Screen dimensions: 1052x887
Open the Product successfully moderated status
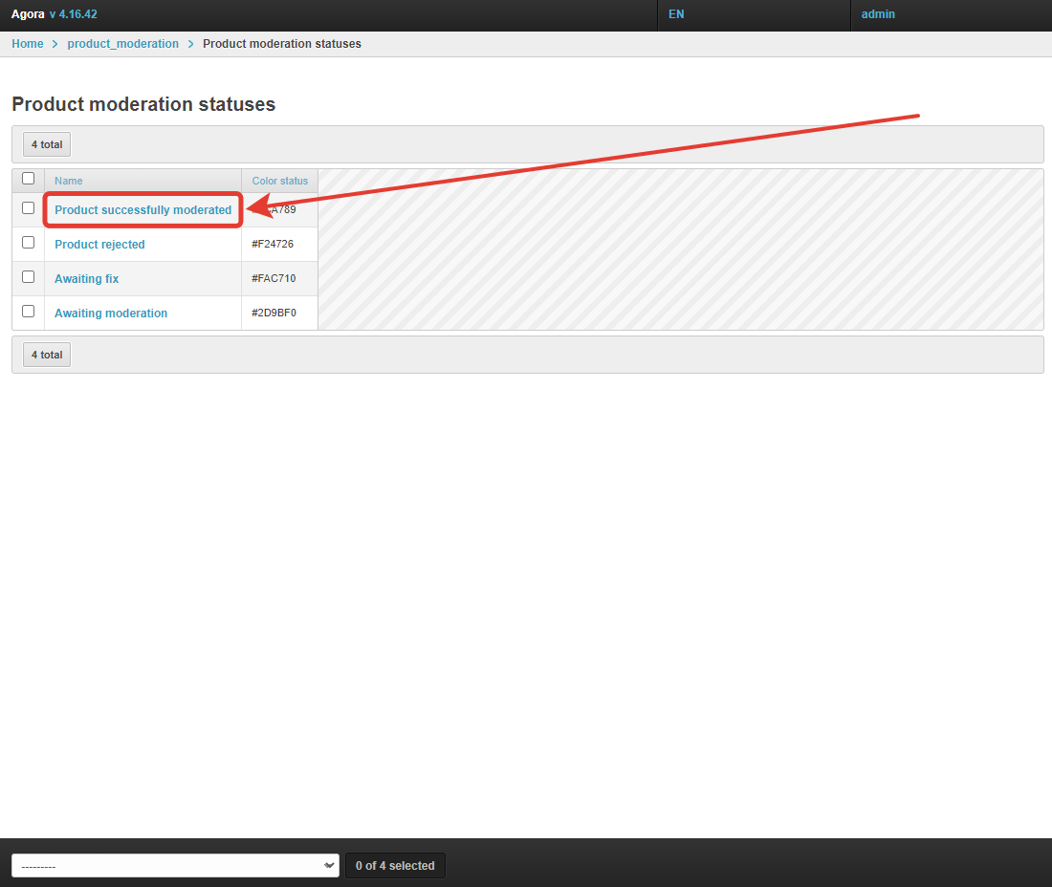142,210
